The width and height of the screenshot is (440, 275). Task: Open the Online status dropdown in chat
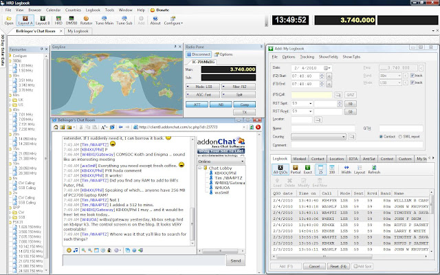point(221,162)
